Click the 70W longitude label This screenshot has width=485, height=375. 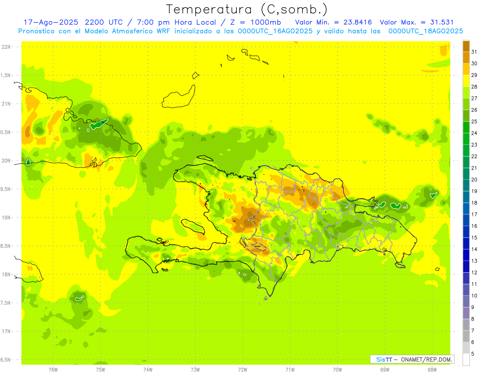pos(337,369)
